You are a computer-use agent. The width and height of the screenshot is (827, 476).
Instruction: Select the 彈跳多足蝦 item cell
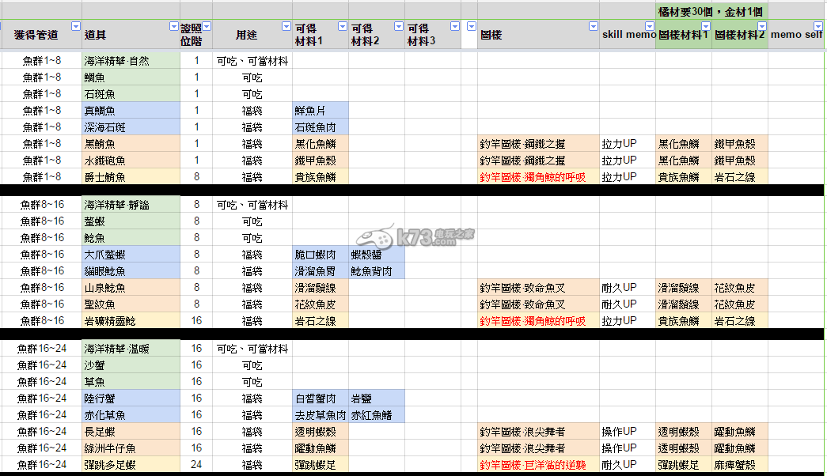pyautogui.click(x=131, y=464)
